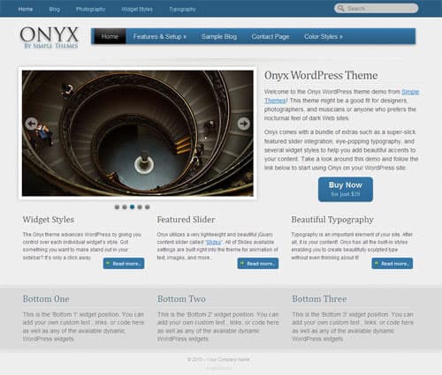Read more about Featured Slider
Image resolution: width=442 pixels, height=375 pixels.
coord(258,263)
